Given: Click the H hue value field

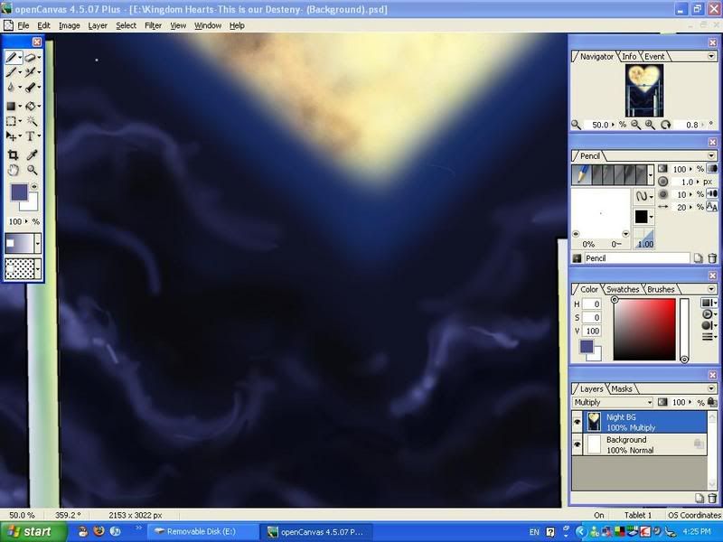Looking at the screenshot, I should [x=591, y=304].
